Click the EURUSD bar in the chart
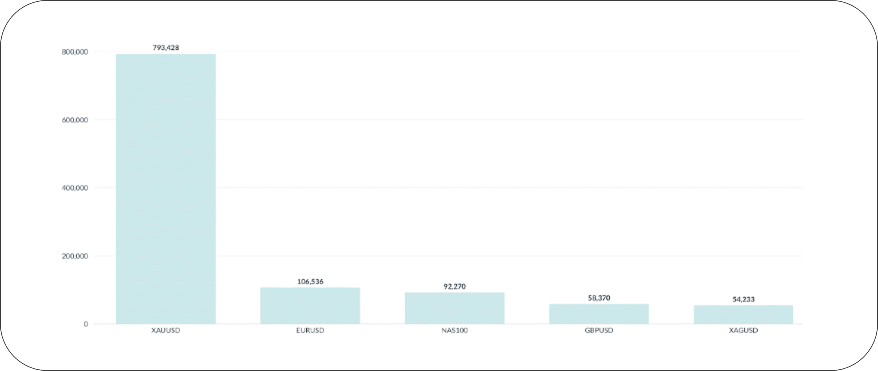 pyautogui.click(x=310, y=306)
